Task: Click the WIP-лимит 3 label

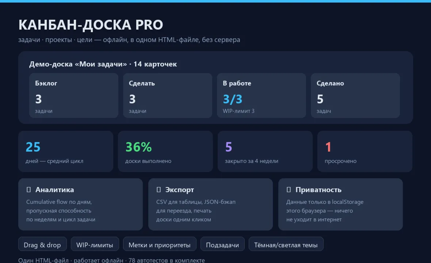Action: (x=239, y=111)
